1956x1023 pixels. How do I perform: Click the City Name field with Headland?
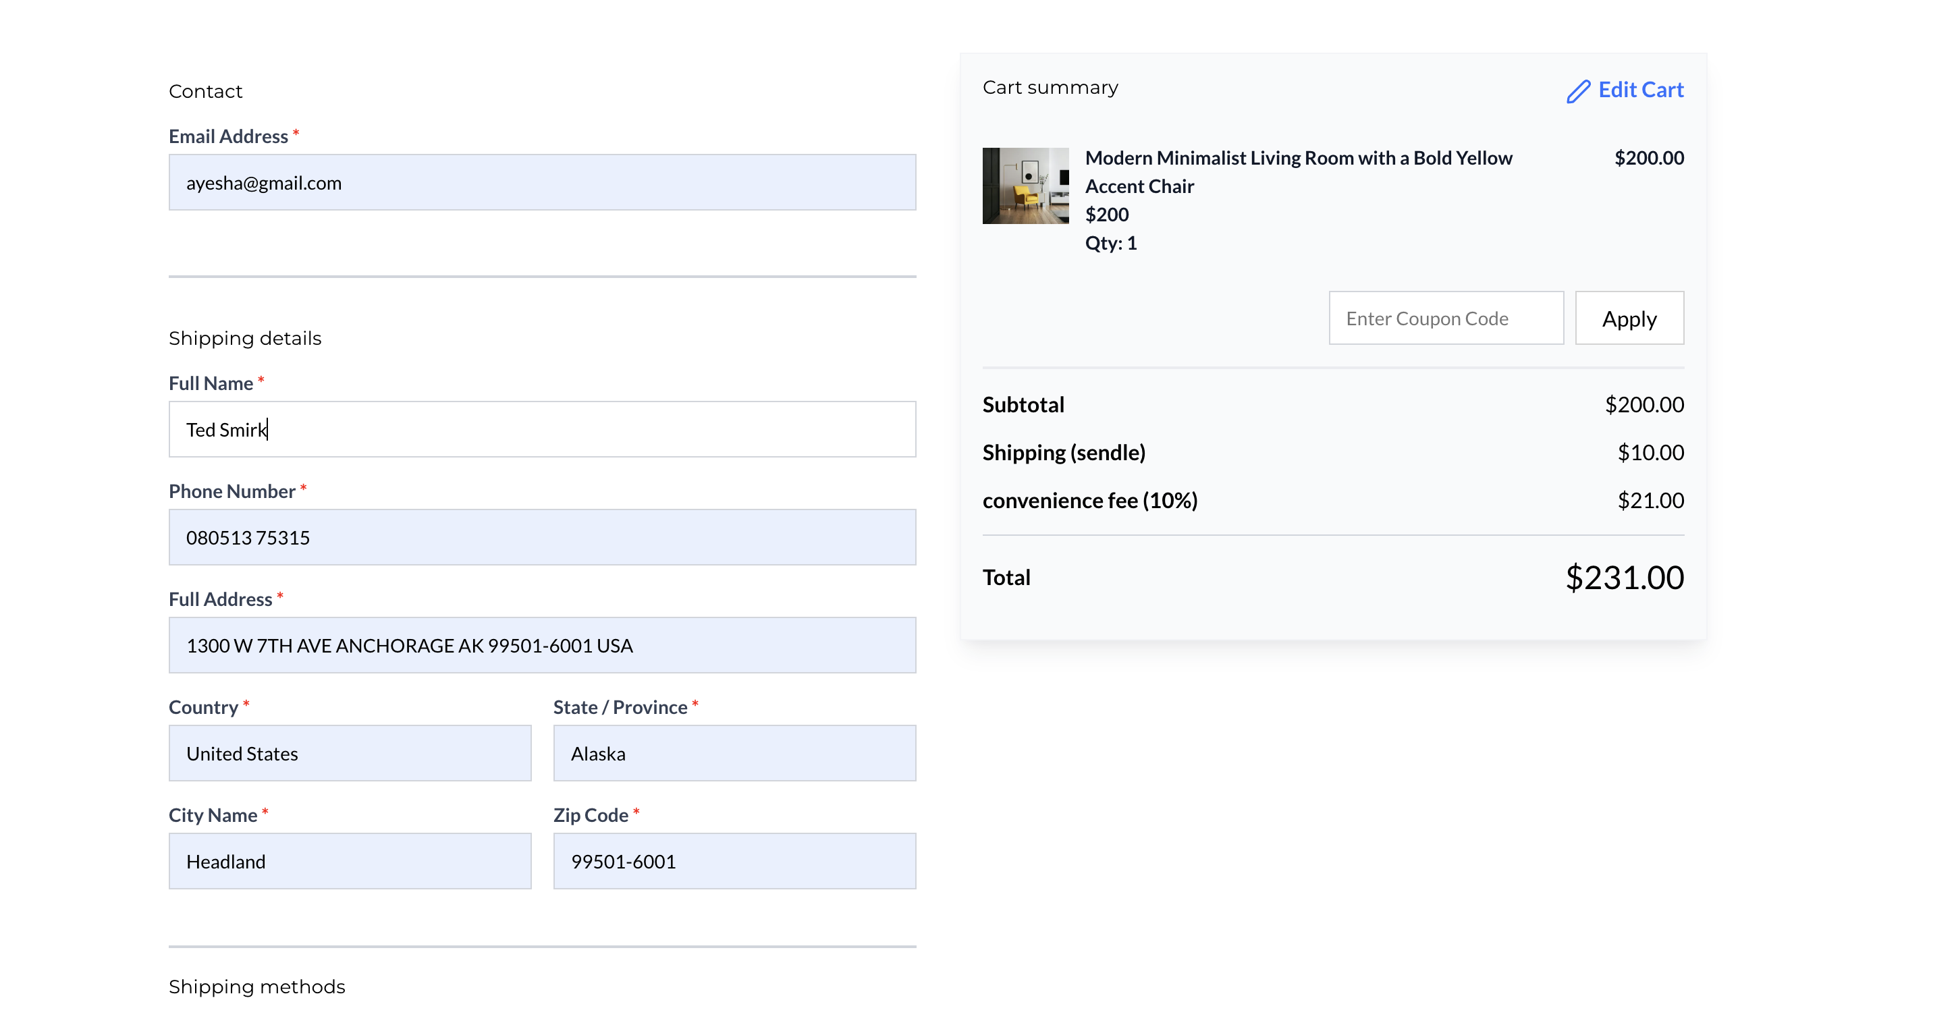350,860
